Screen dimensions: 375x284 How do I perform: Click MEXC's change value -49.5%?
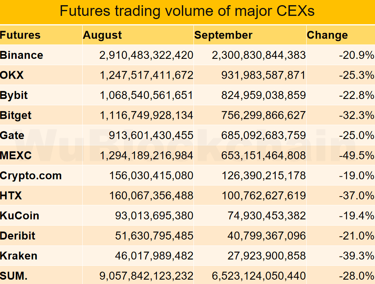coord(357,156)
